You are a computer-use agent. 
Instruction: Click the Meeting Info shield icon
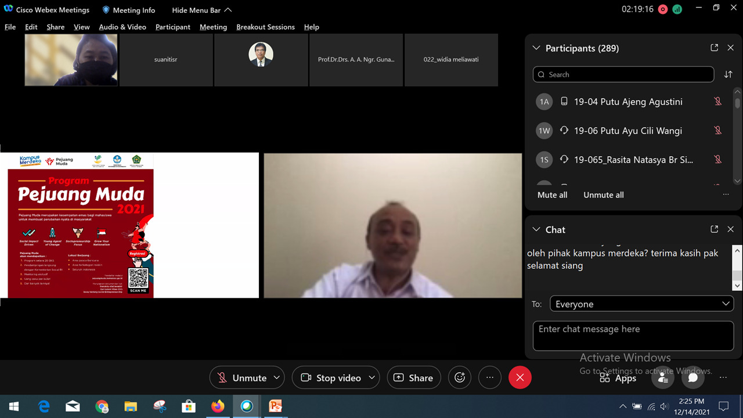[106, 10]
